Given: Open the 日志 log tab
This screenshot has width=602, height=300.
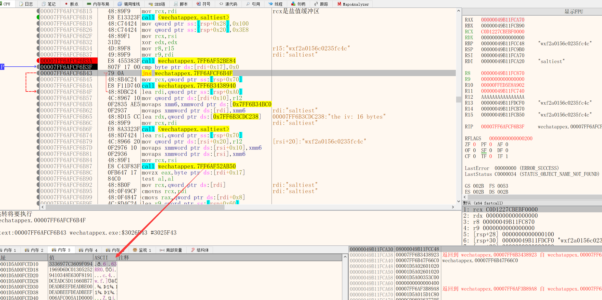Looking at the screenshot, I should pyautogui.click(x=26, y=4).
